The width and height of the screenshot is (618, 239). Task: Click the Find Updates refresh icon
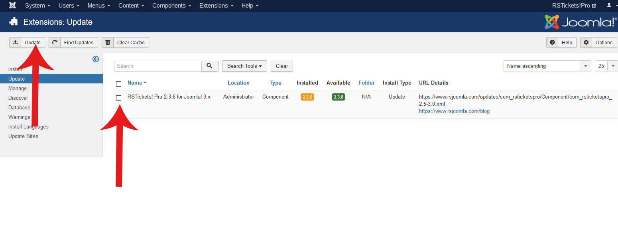pyautogui.click(x=55, y=42)
